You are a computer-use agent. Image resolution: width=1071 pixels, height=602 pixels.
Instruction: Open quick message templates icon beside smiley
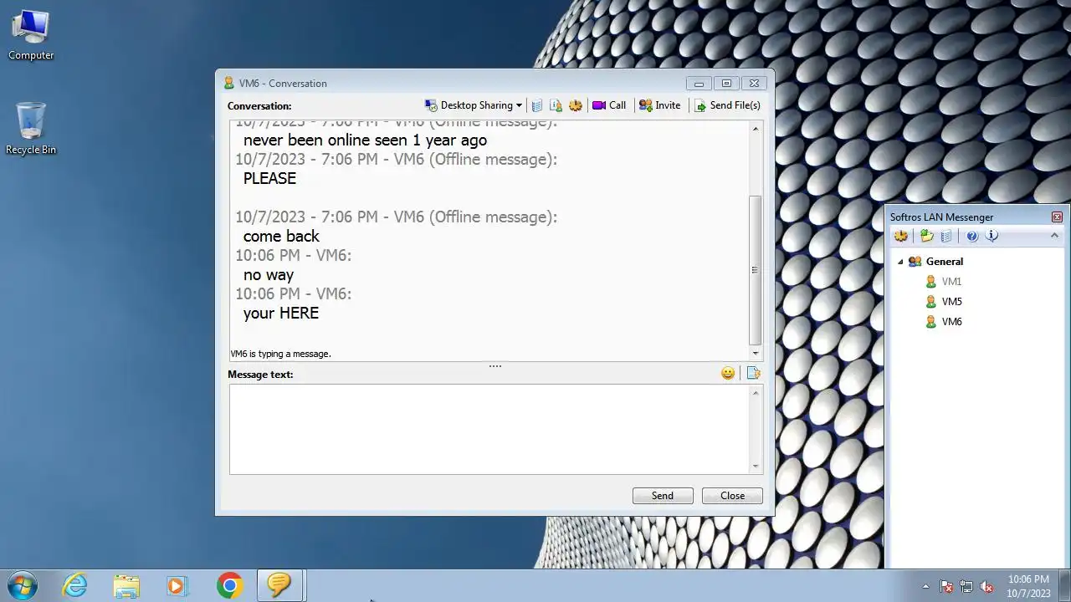(x=753, y=374)
